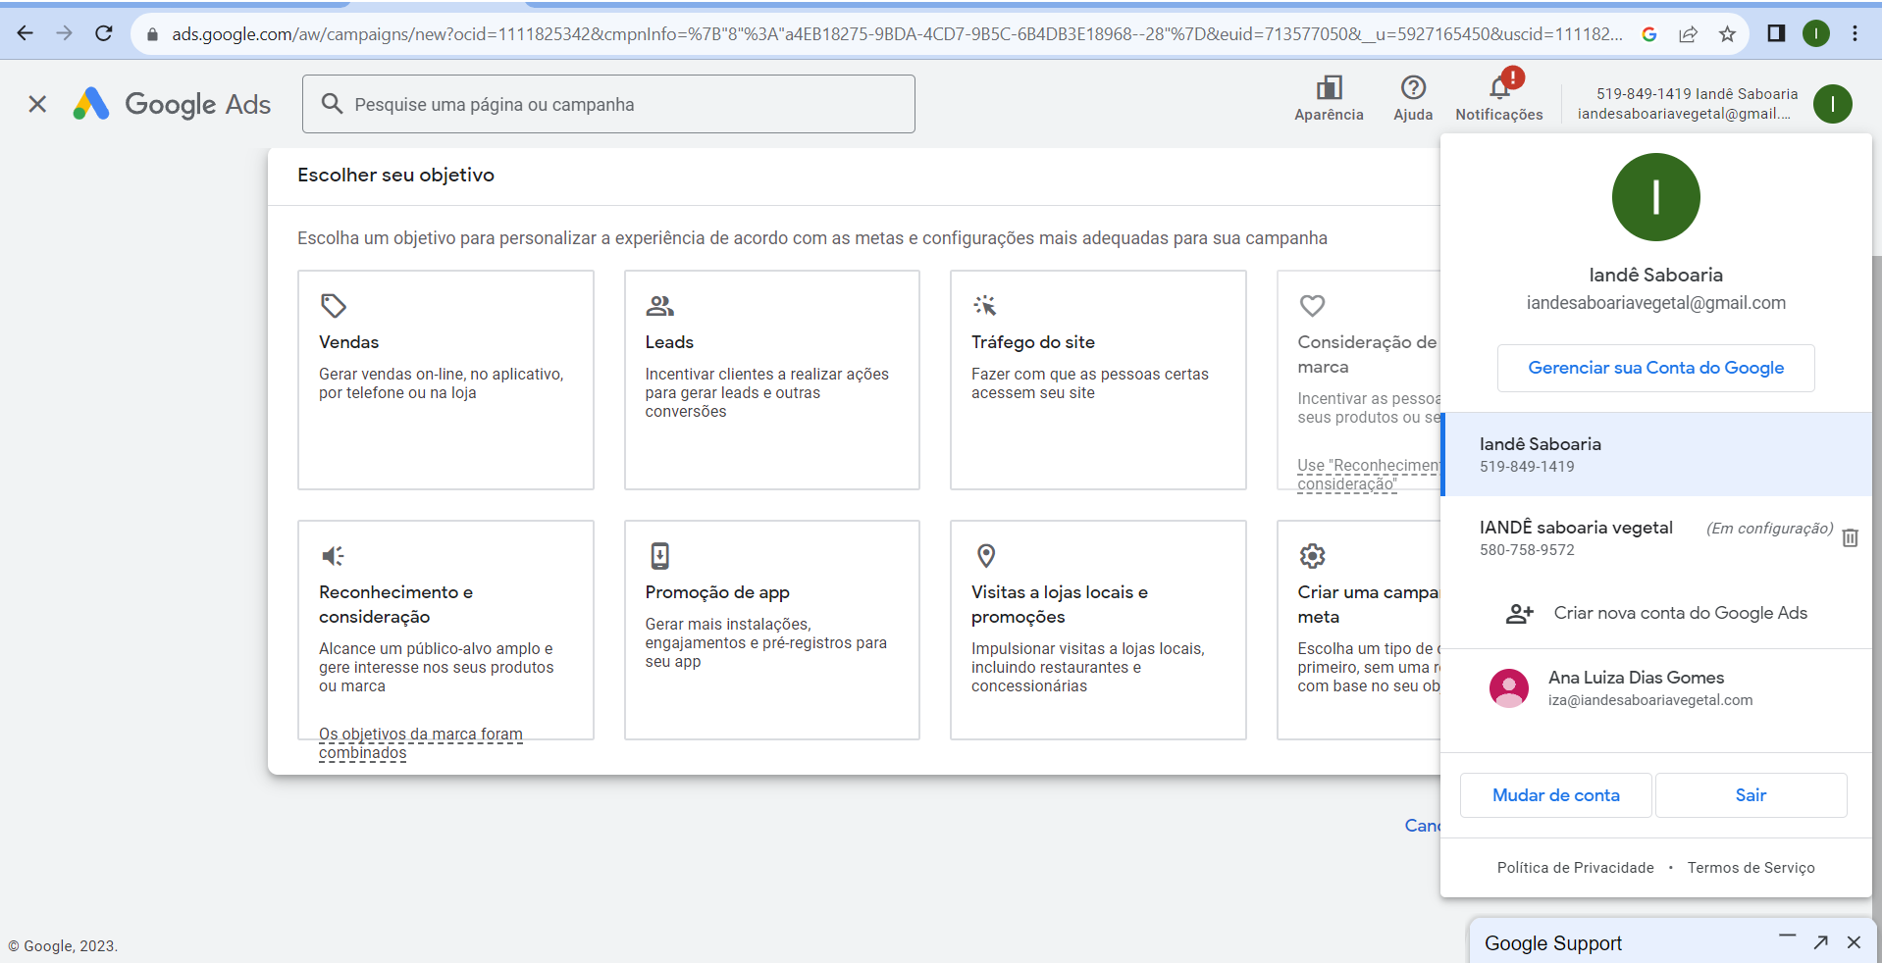
Task: Pop out Google Support with arrow icon
Action: pos(1821,942)
